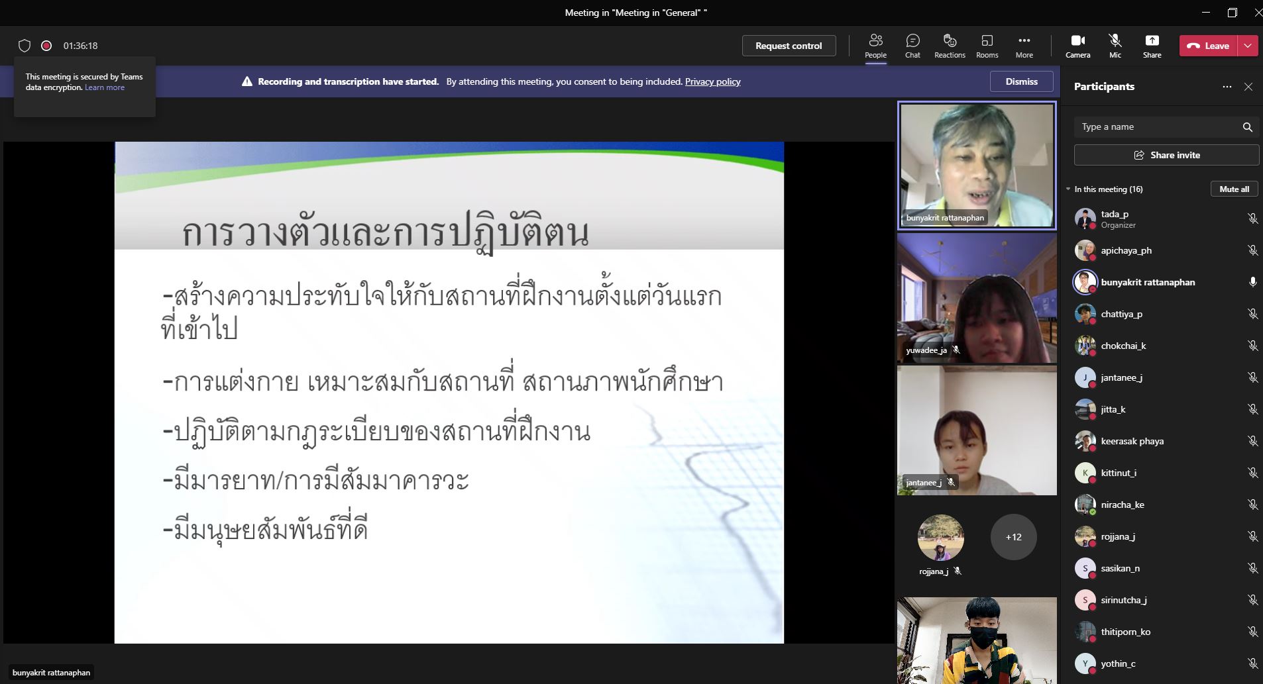Screen dimensions: 1263x684
Task: Click the 'Type a name' search field
Action: point(1156,127)
